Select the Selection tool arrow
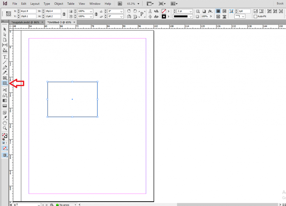The height and width of the screenshot is (206, 286). pyautogui.click(x=5, y=29)
